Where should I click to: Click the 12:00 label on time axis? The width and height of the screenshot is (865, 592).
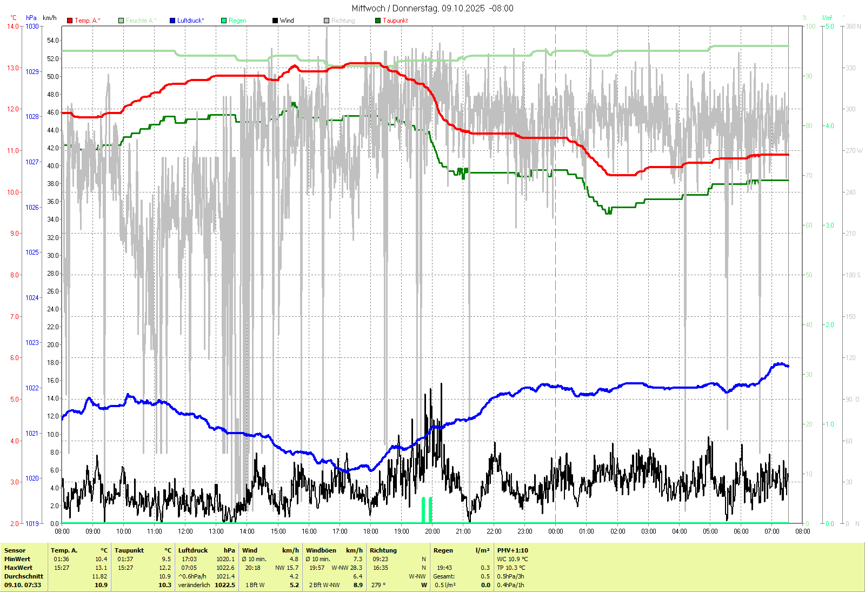[x=185, y=531]
